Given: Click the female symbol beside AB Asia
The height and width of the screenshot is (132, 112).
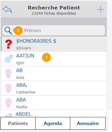Looking at the screenshot, I should click(x=8, y=73).
